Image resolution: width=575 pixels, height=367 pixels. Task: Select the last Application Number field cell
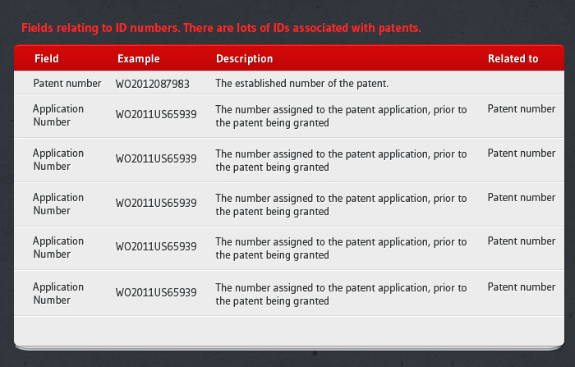point(58,294)
